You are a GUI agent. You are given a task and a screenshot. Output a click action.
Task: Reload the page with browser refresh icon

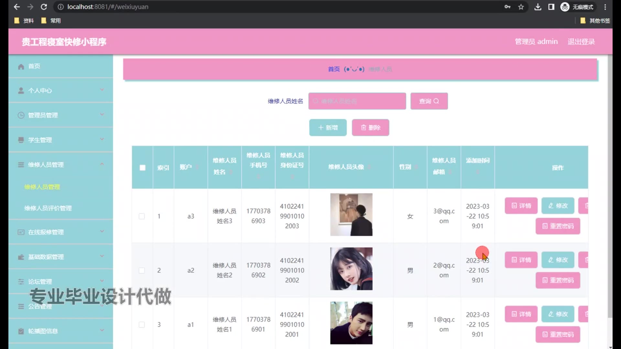(44, 7)
